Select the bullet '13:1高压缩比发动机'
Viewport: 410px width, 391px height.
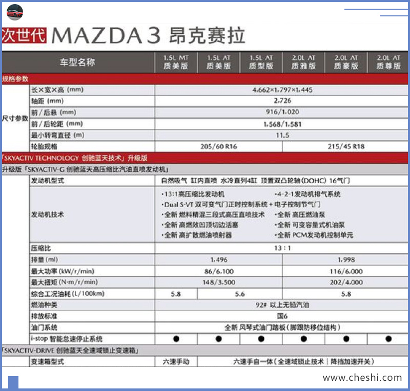193,194
